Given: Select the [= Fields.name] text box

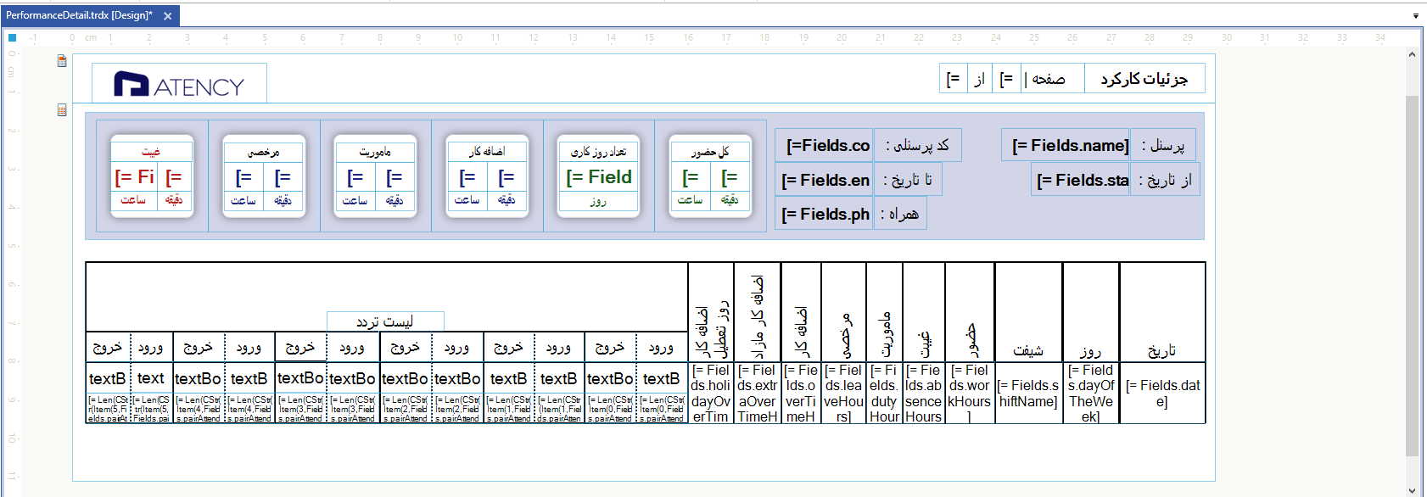Looking at the screenshot, I should [1066, 146].
